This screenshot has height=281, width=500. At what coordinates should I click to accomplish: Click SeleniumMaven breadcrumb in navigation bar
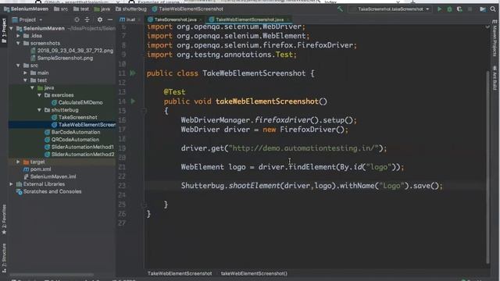coord(26,9)
